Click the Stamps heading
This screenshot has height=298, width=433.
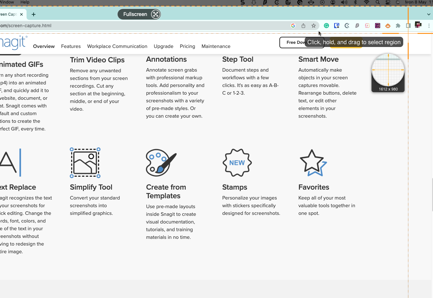[235, 187]
